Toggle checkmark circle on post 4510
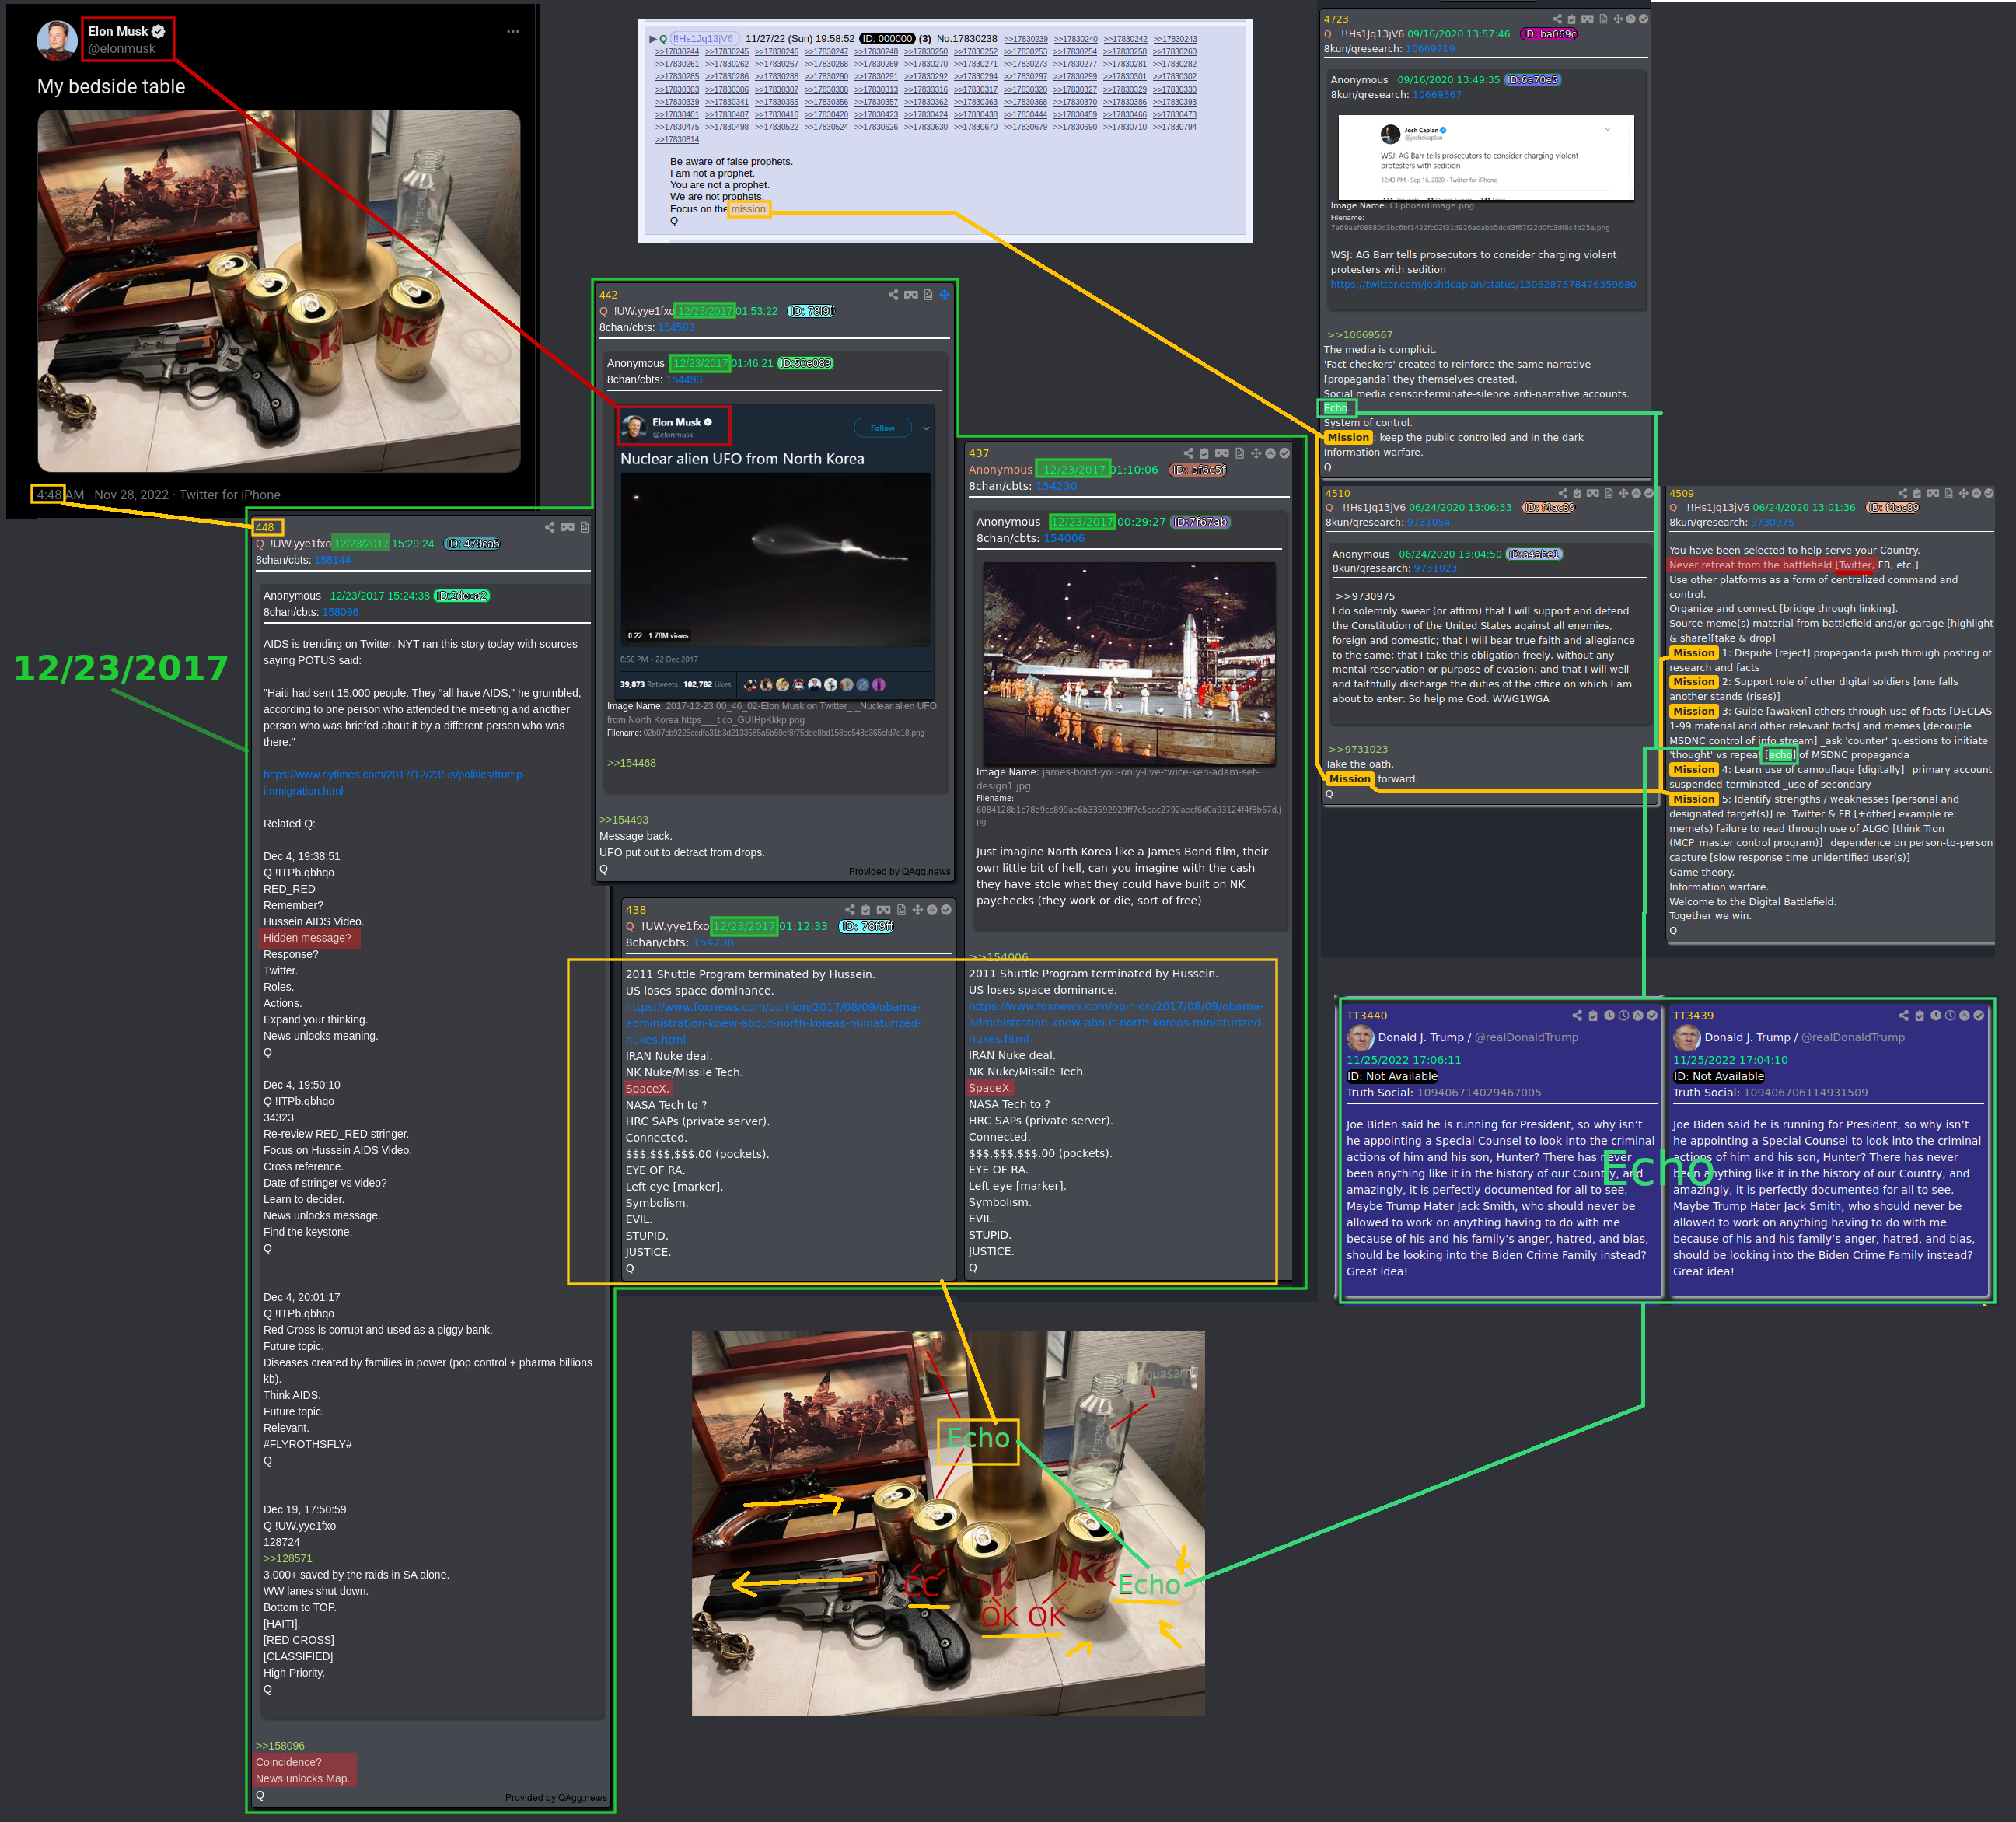The image size is (2016, 1822). click(1649, 493)
